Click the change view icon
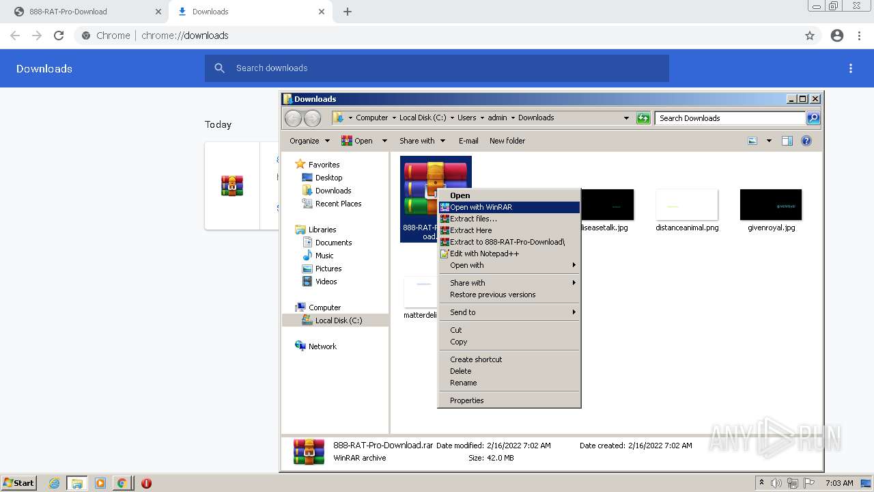The image size is (874, 492). click(752, 141)
